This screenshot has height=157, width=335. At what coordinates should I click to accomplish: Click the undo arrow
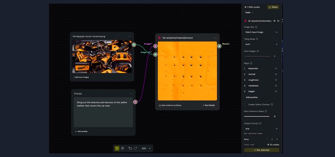[130, 148]
